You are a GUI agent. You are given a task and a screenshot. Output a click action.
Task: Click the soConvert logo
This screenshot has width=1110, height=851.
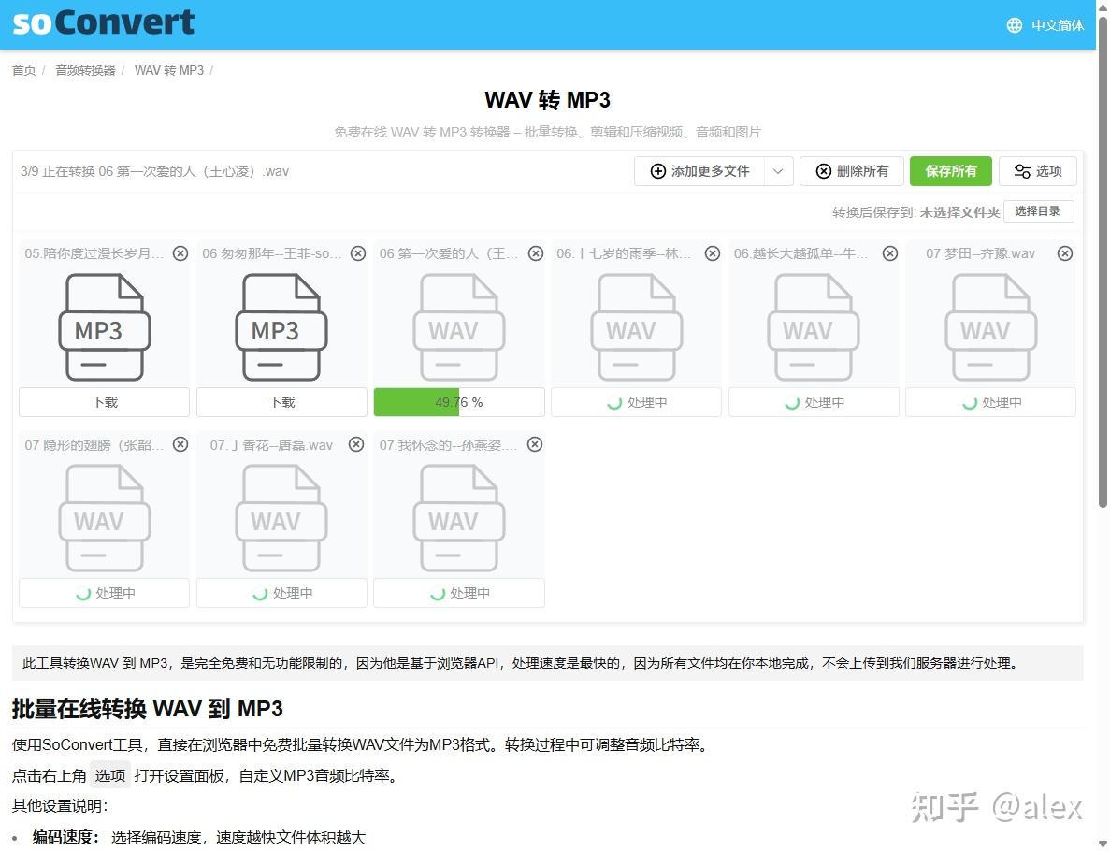click(101, 23)
